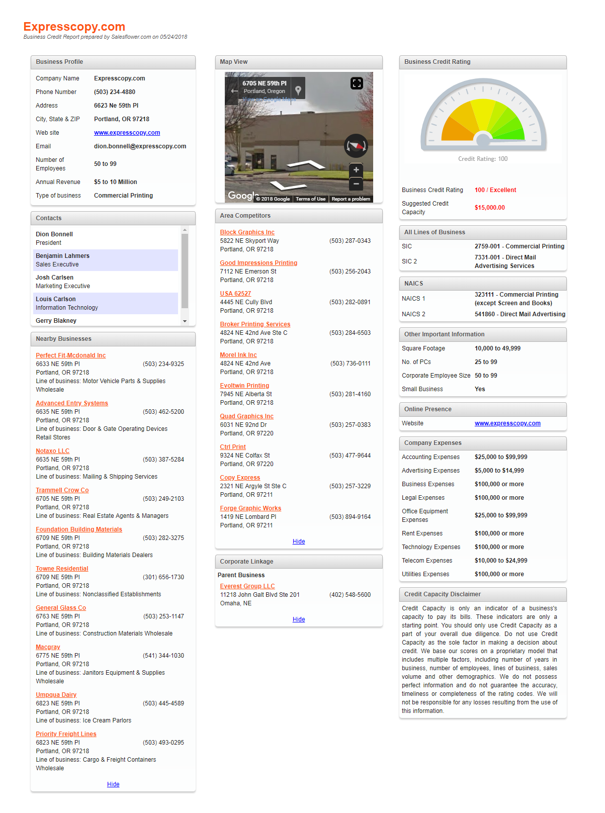
Task: Open Trammell Crow Co link
Action: [x=62, y=490]
